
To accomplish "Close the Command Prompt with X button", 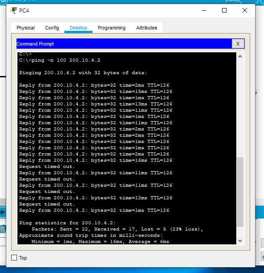I will coord(238,44).
